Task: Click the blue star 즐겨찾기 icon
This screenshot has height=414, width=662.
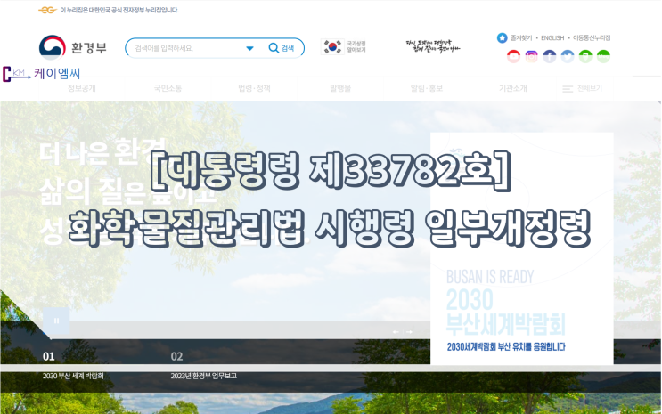Action: [502, 38]
